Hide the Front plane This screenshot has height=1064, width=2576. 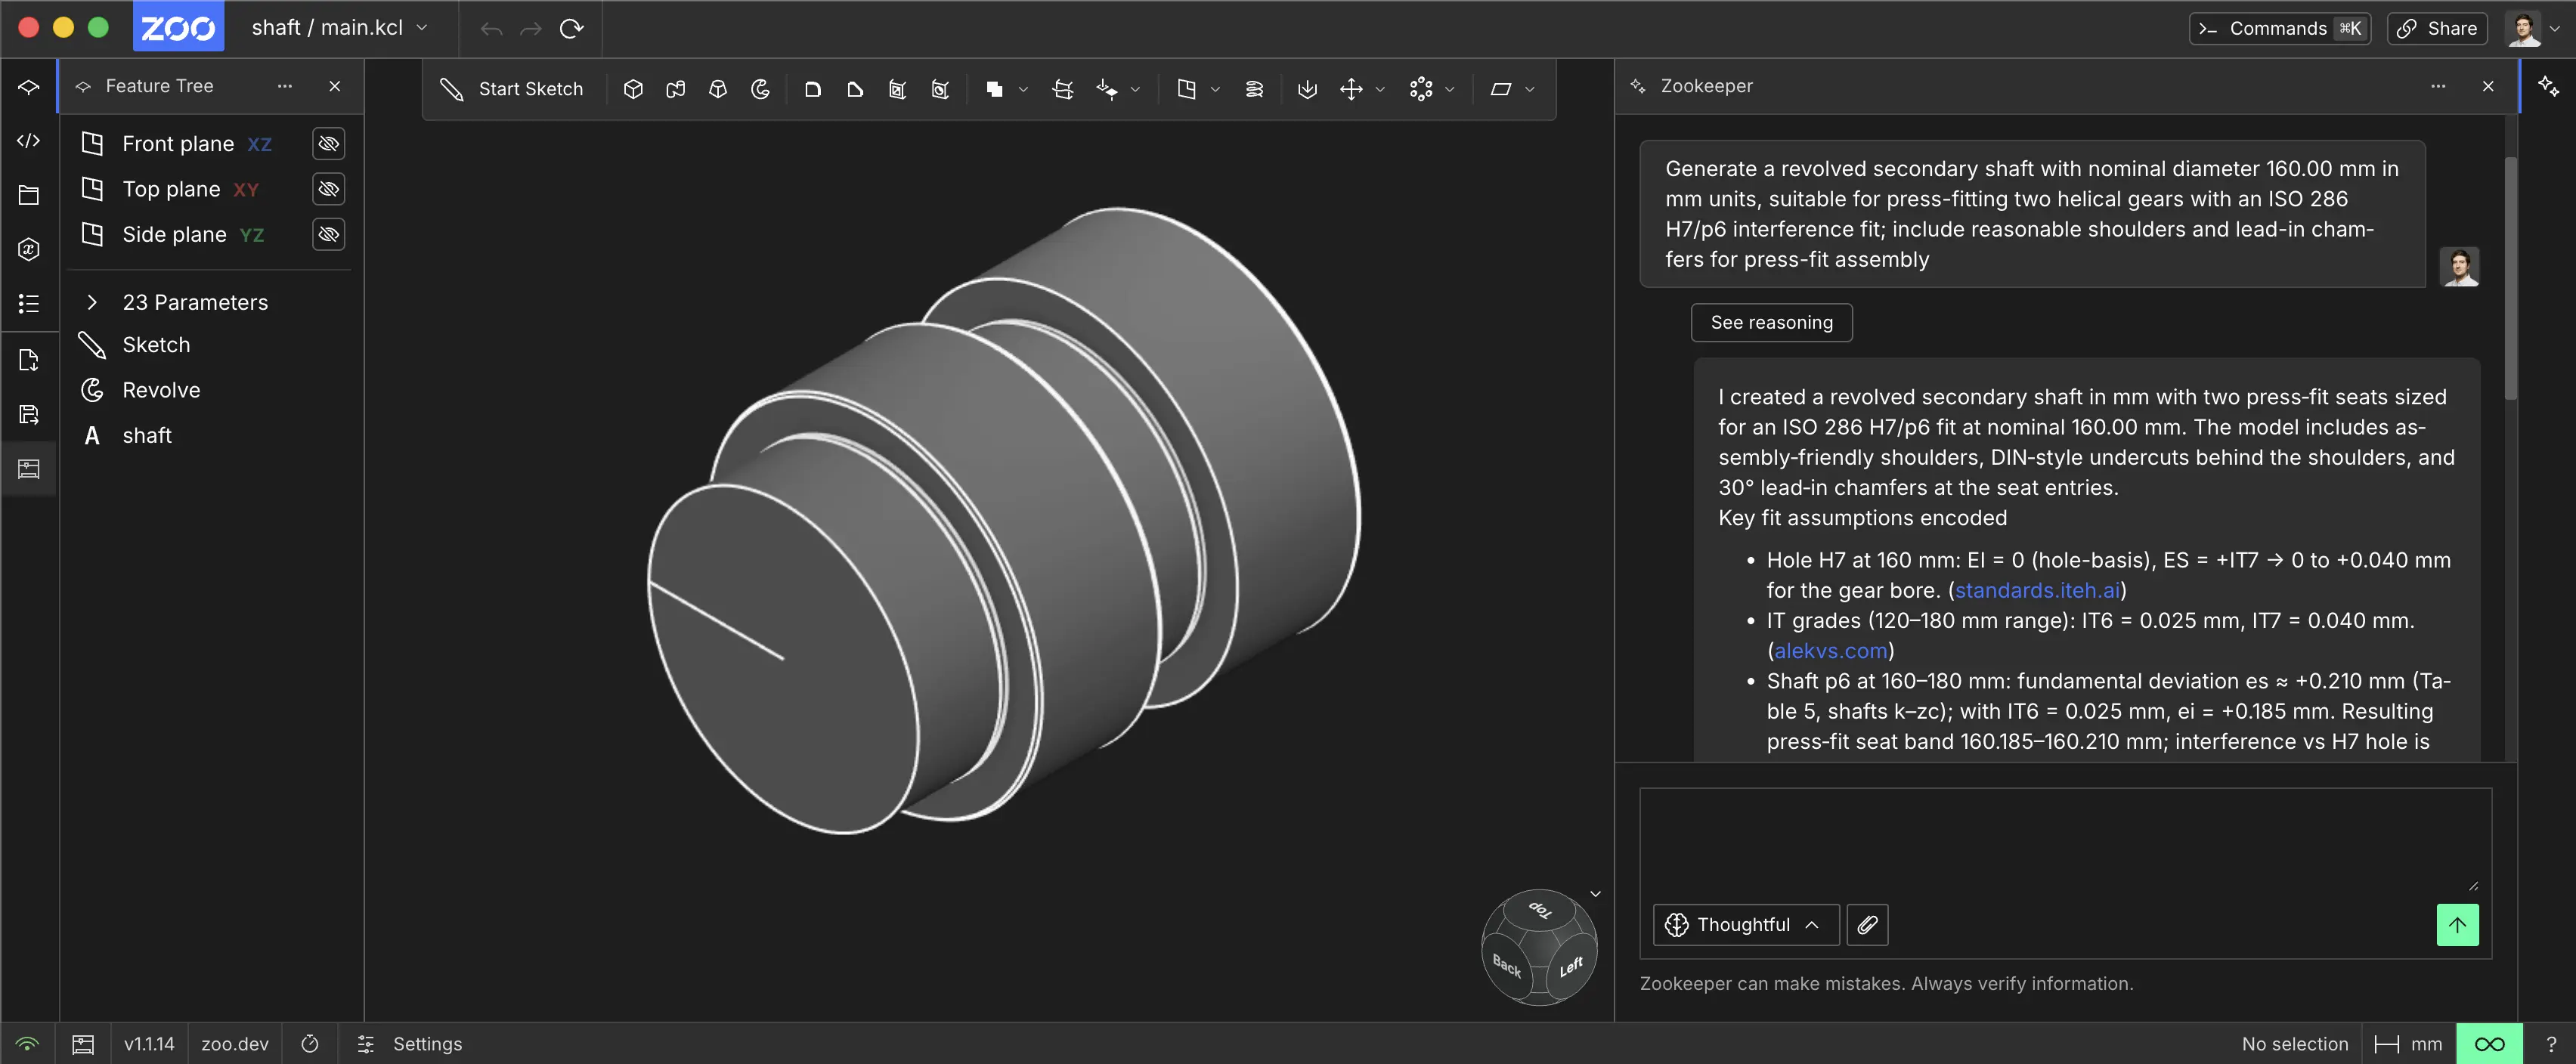pyautogui.click(x=328, y=143)
